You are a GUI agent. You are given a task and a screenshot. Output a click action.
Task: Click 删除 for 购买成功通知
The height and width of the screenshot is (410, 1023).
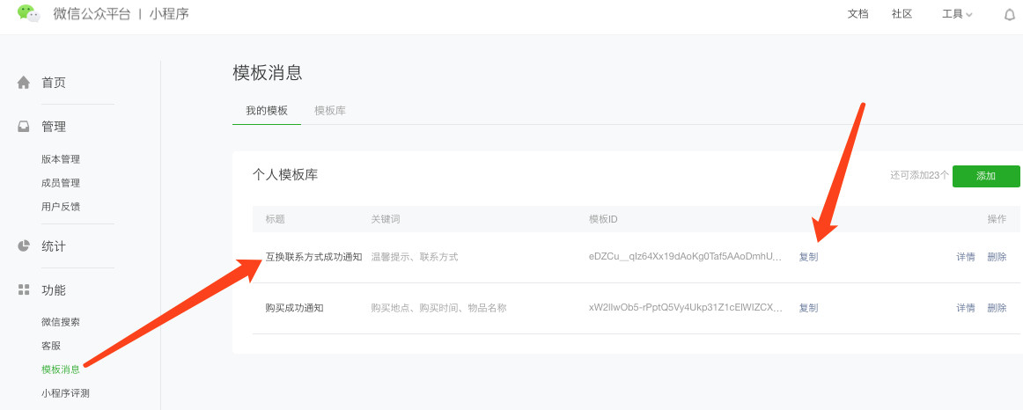click(x=997, y=308)
